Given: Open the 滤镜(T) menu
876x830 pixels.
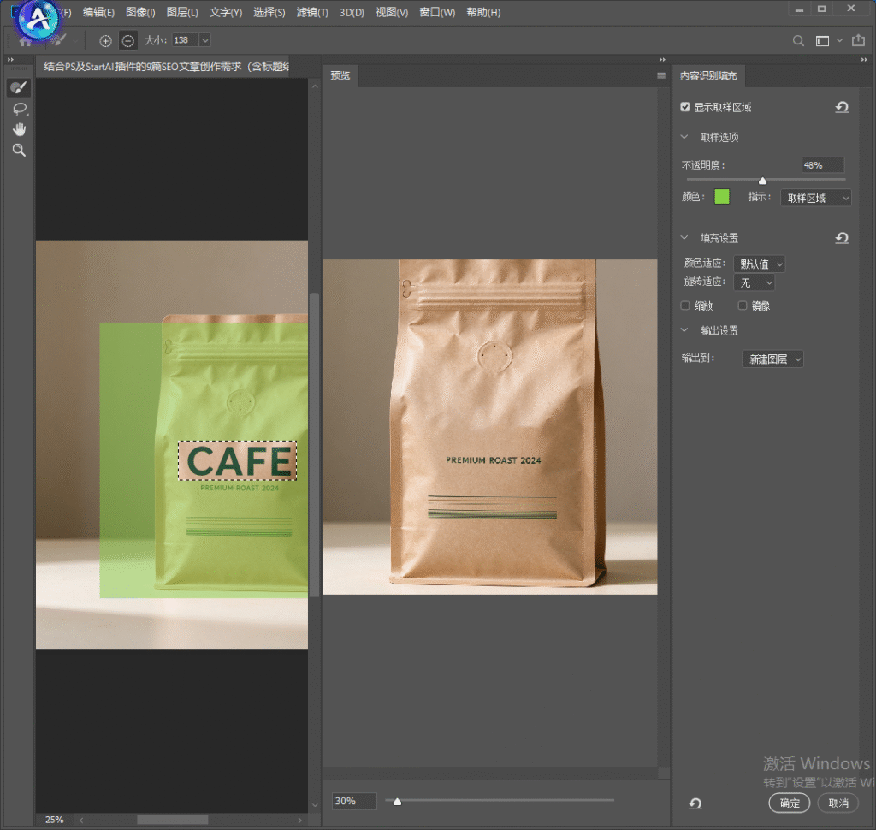Looking at the screenshot, I should click(x=312, y=12).
